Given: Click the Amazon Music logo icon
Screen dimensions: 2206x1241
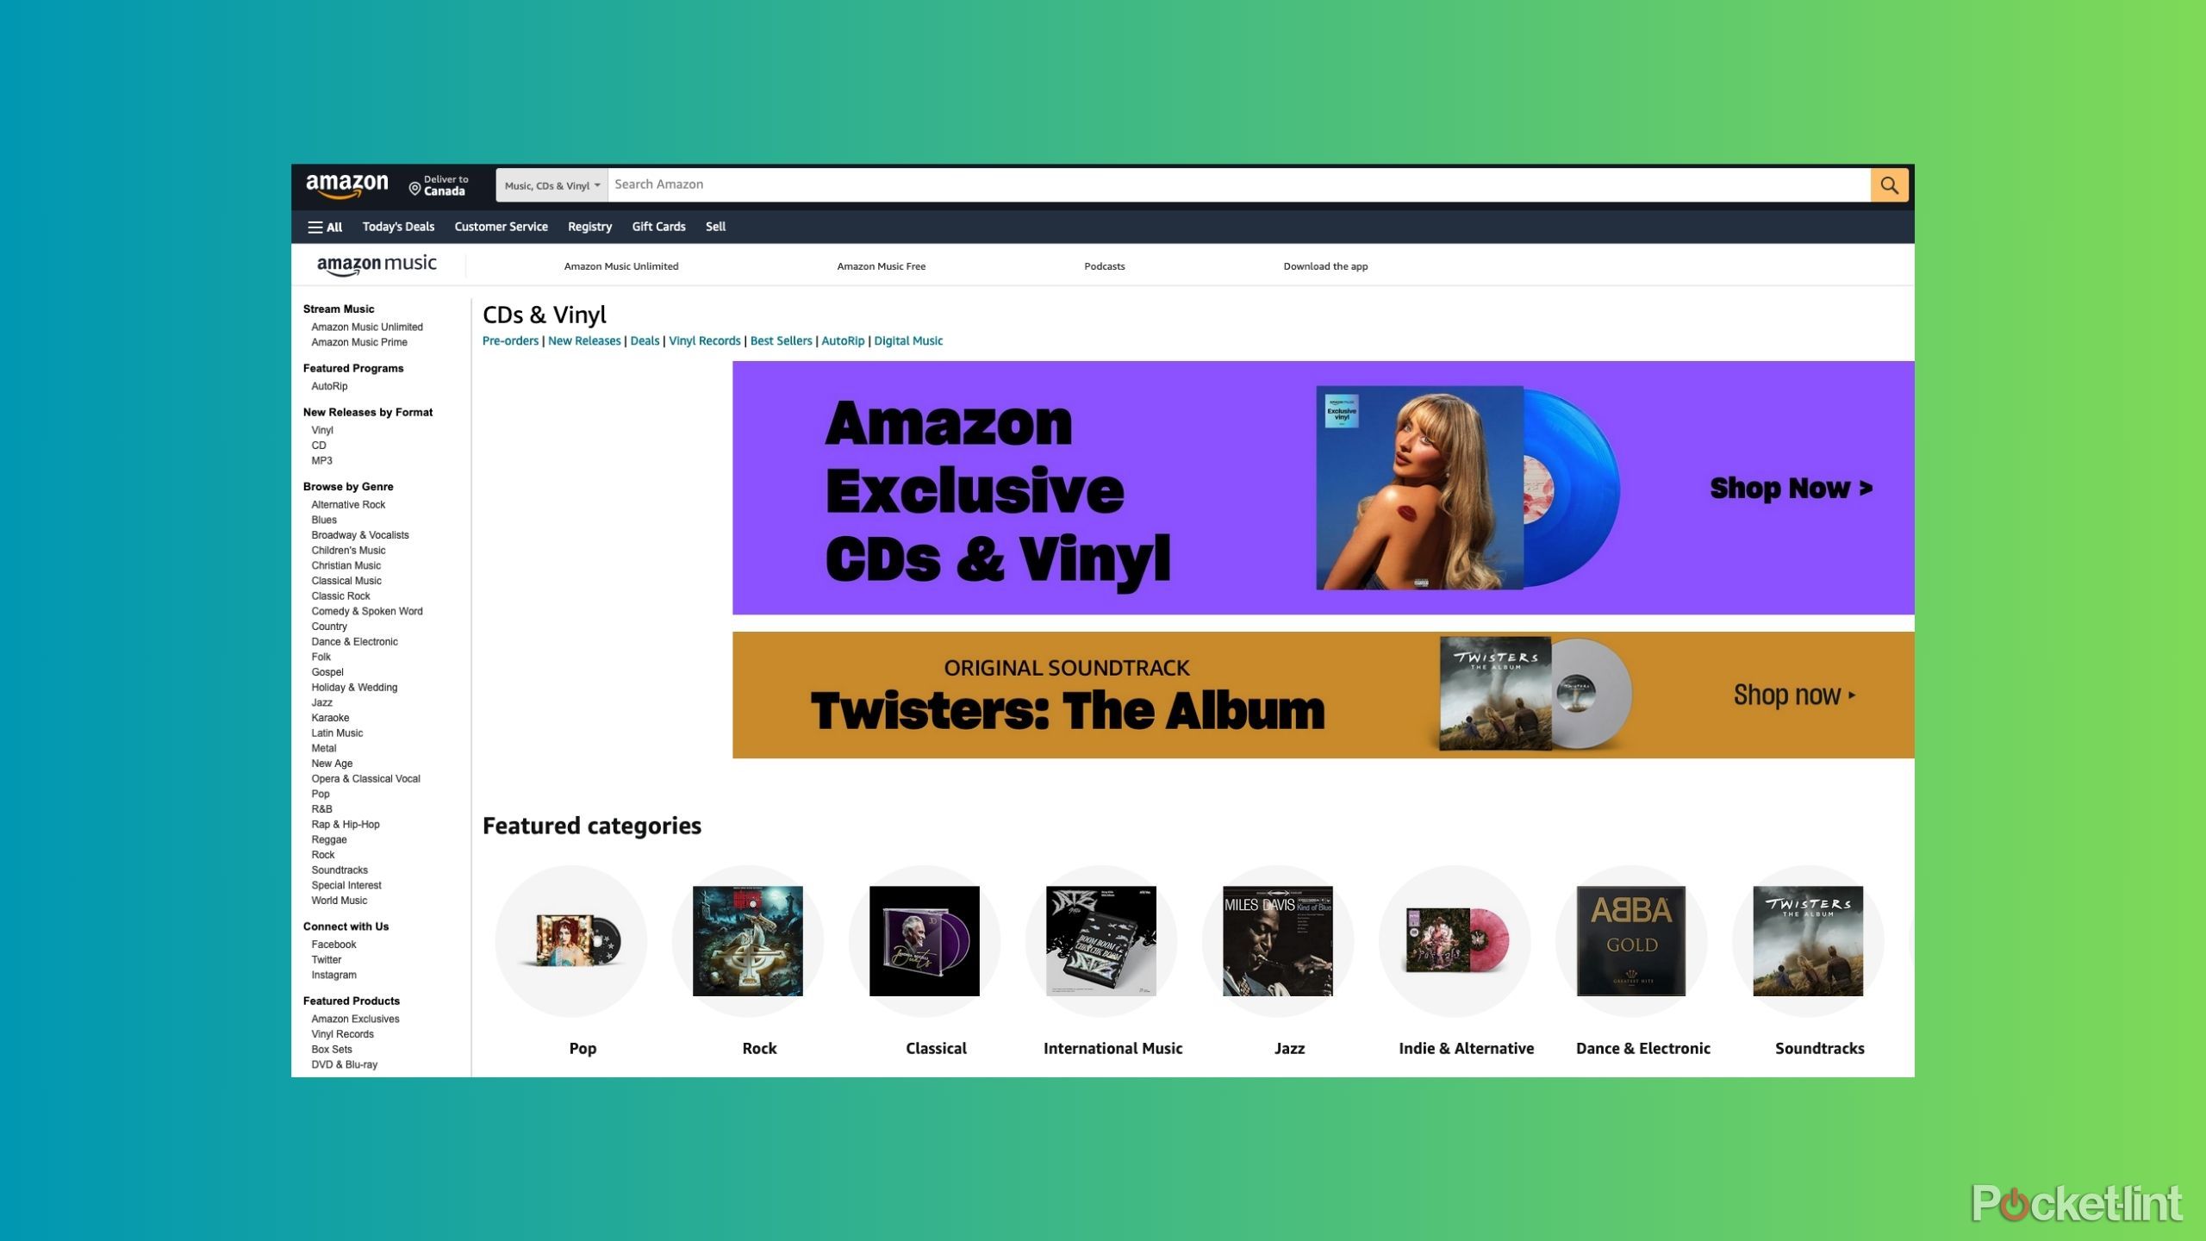Looking at the screenshot, I should pyautogui.click(x=376, y=265).
